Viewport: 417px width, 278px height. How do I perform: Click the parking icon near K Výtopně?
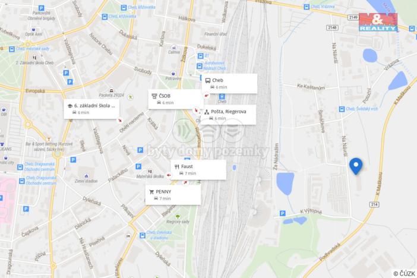[282, 213]
